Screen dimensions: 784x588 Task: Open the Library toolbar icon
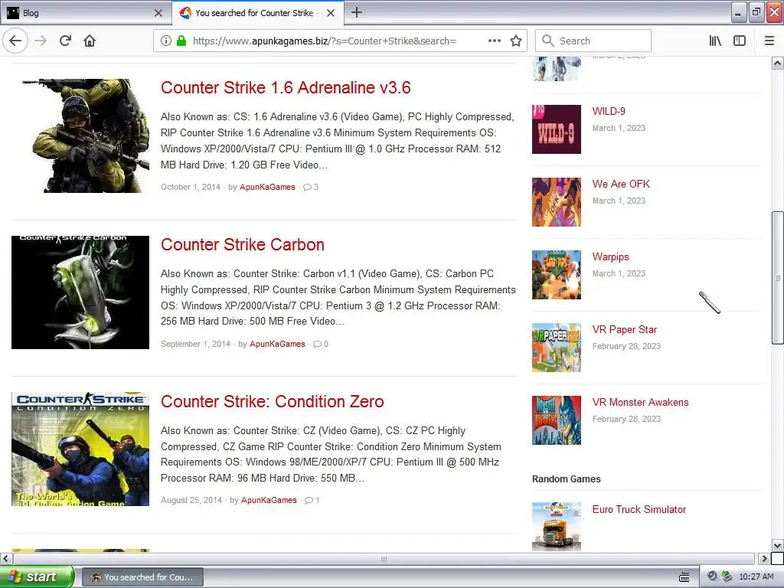coord(715,41)
